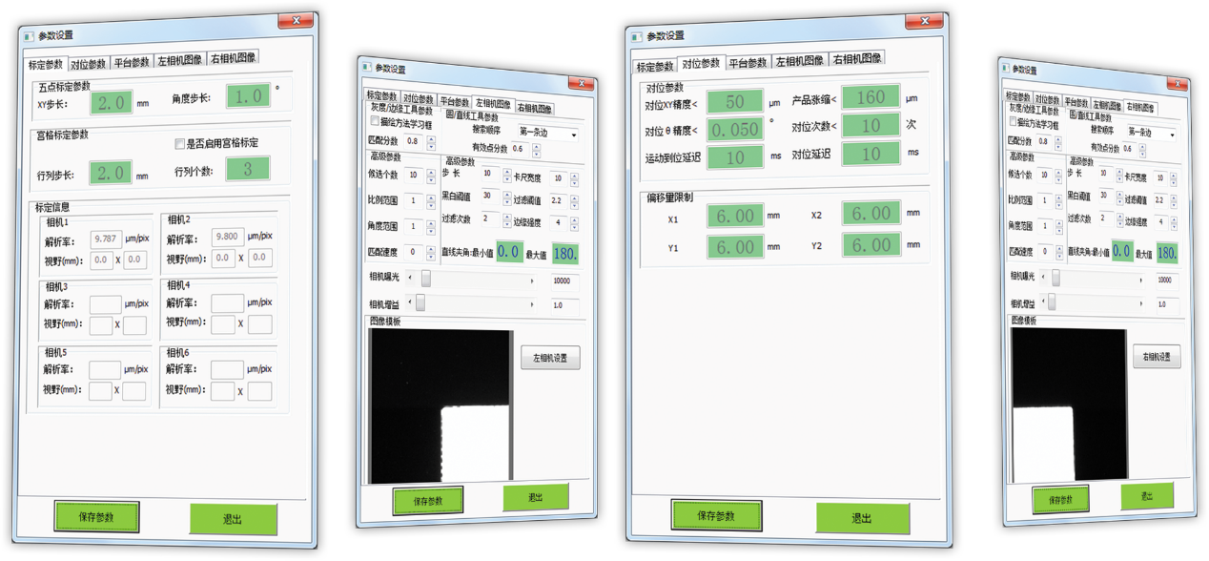Click 最大值 angle field in left camera window
Image resolution: width=1209 pixels, height=561 pixels.
click(x=564, y=254)
